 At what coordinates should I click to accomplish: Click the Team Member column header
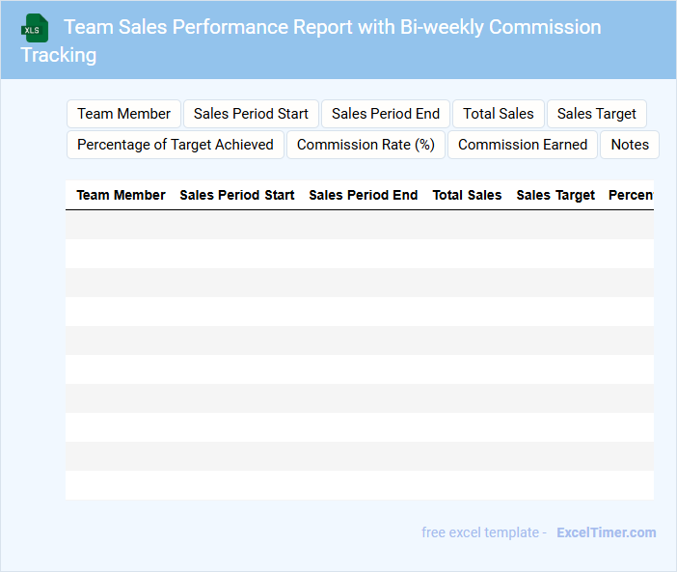click(x=121, y=195)
